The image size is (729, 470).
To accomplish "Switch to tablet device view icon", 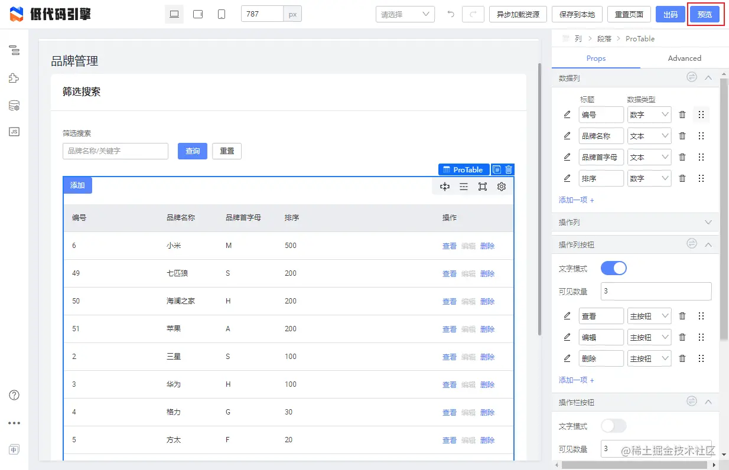I will (x=198, y=14).
